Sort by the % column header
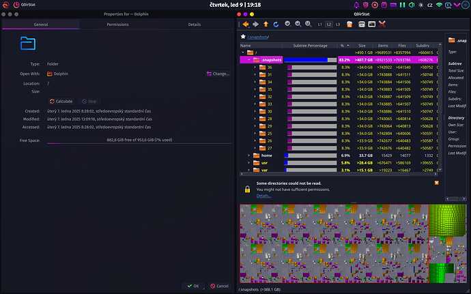Image resolution: width=471 pixels, height=294 pixels. (x=344, y=45)
